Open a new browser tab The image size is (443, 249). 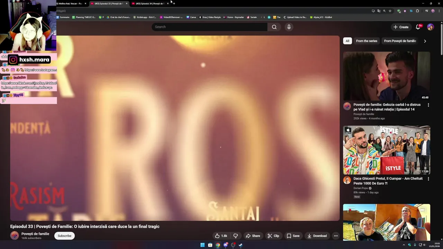(x=174, y=3)
